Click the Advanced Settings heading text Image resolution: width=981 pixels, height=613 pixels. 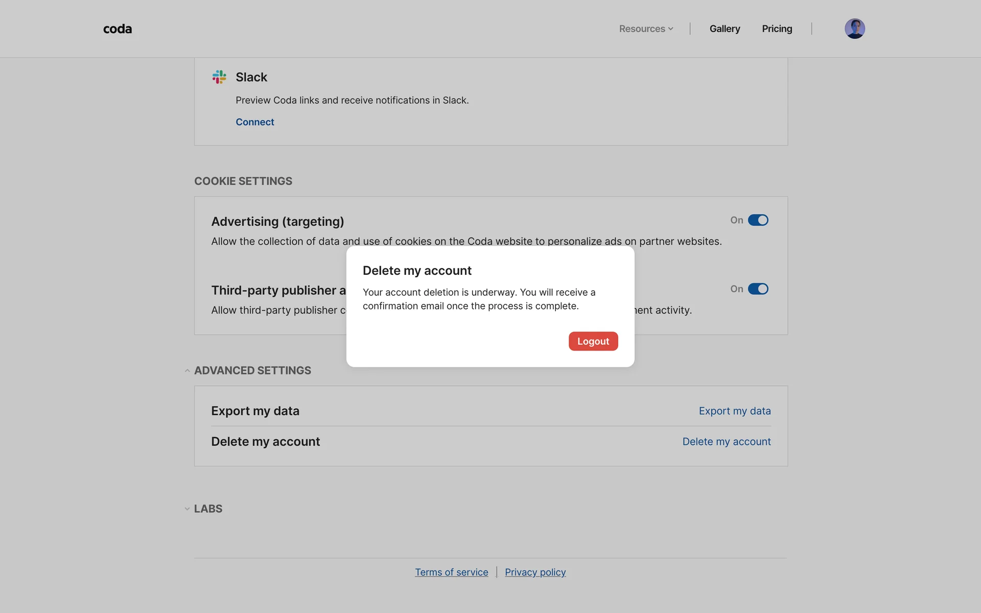[252, 371]
